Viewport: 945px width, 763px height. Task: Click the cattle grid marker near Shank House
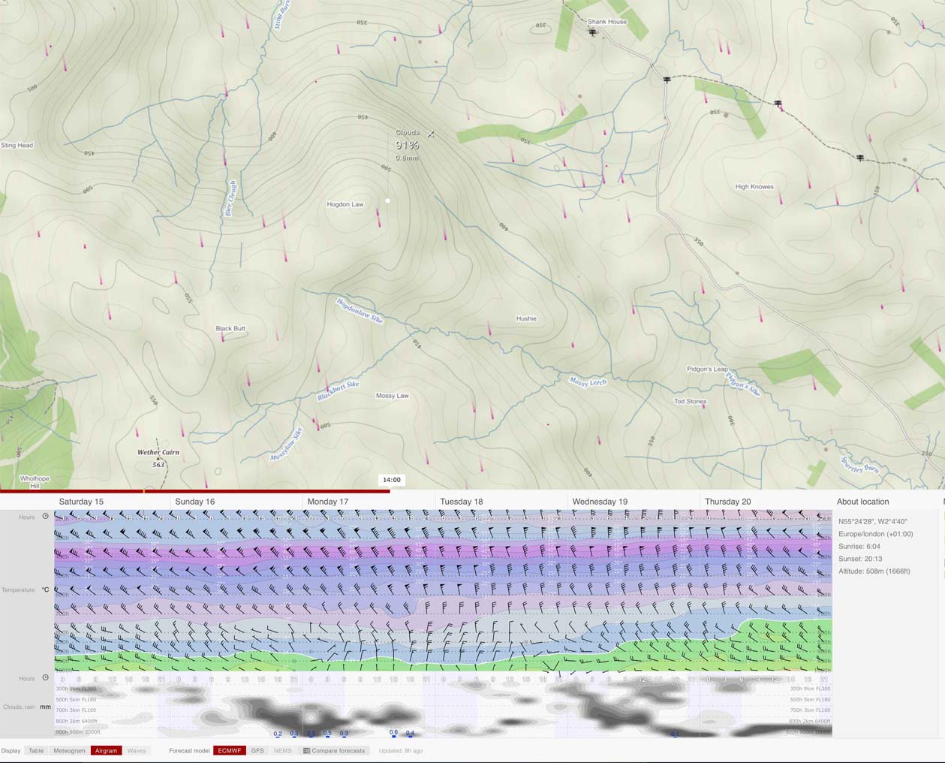click(592, 32)
